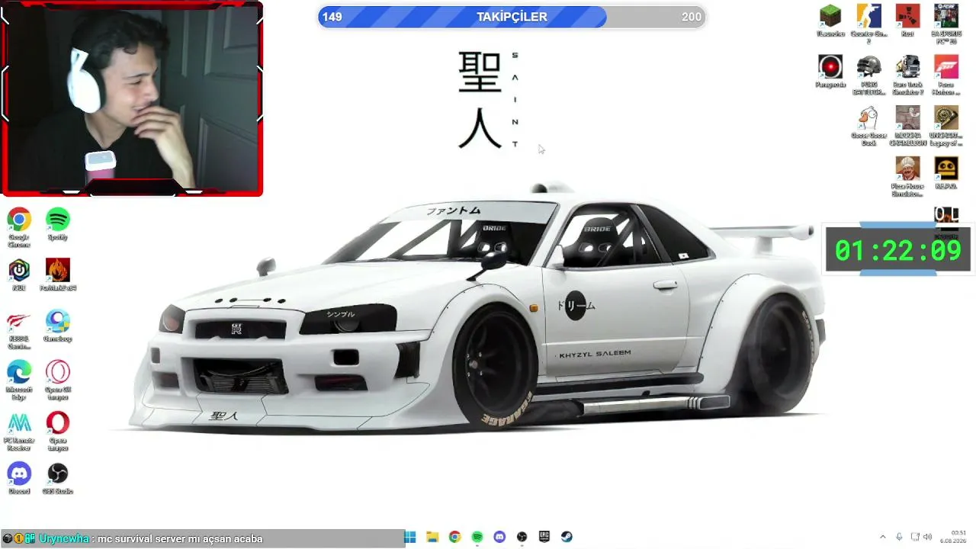Launch the R.E.P.O. desktop shortcut
Image resolution: width=976 pixels, height=549 pixels.
point(945,172)
